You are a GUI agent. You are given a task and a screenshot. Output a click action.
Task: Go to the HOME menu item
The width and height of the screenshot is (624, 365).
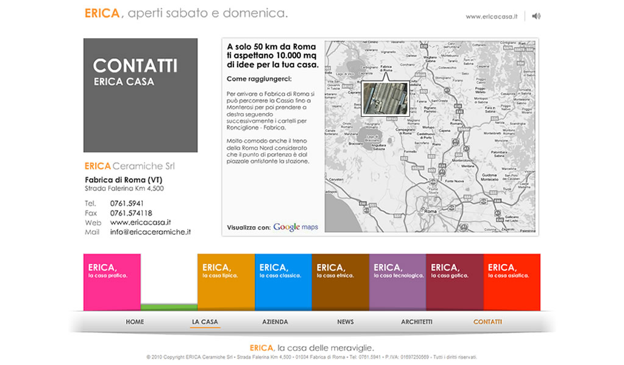click(135, 322)
